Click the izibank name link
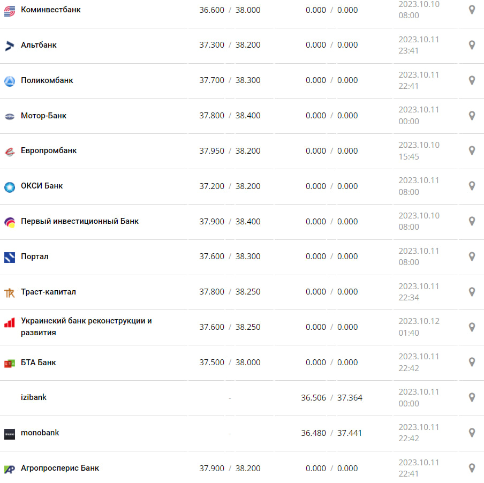This screenshot has width=484, height=483. [x=34, y=397]
